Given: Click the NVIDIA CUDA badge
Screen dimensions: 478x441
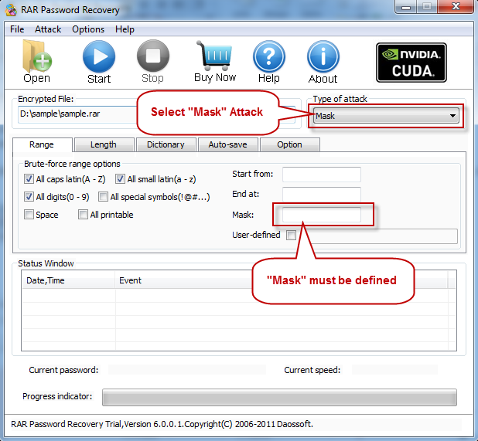Looking at the screenshot, I should [411, 63].
